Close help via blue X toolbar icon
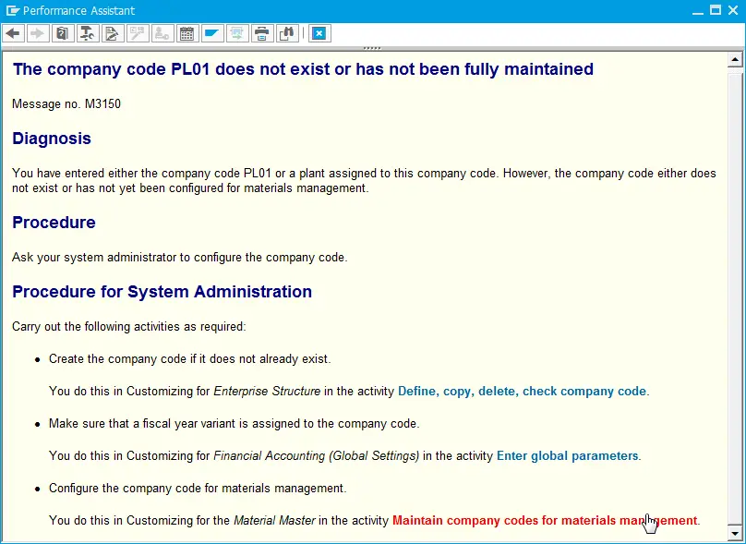746x544 pixels. pyautogui.click(x=319, y=34)
